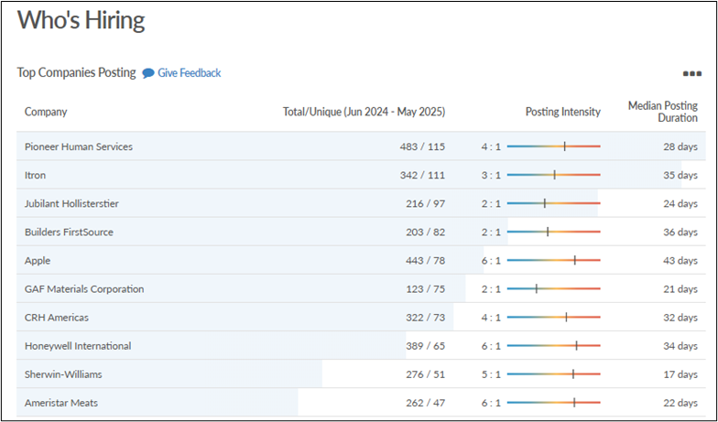This screenshot has height=422, width=718.
Task: Click the 3 : 1 intensity ratio for Itron
Action: pyautogui.click(x=491, y=175)
